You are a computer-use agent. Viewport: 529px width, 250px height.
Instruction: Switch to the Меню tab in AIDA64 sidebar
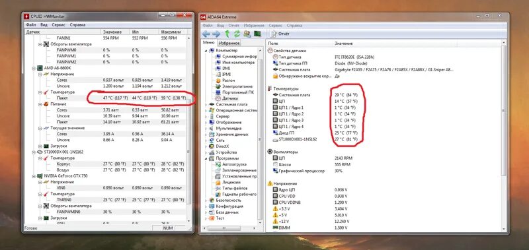(x=208, y=43)
